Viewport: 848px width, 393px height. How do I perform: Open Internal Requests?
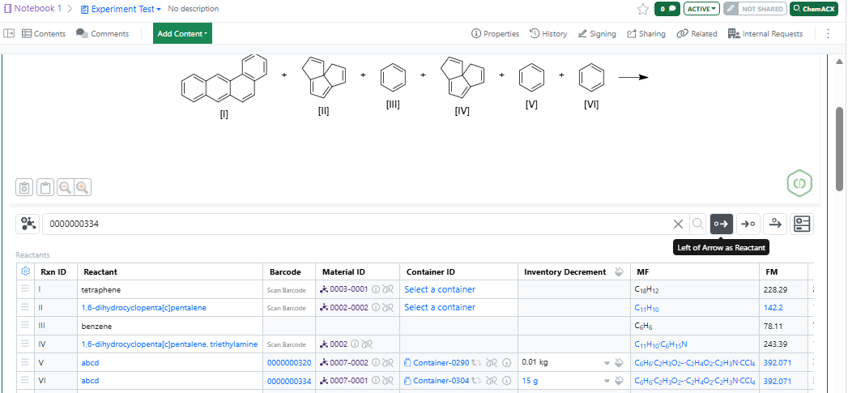tap(766, 33)
